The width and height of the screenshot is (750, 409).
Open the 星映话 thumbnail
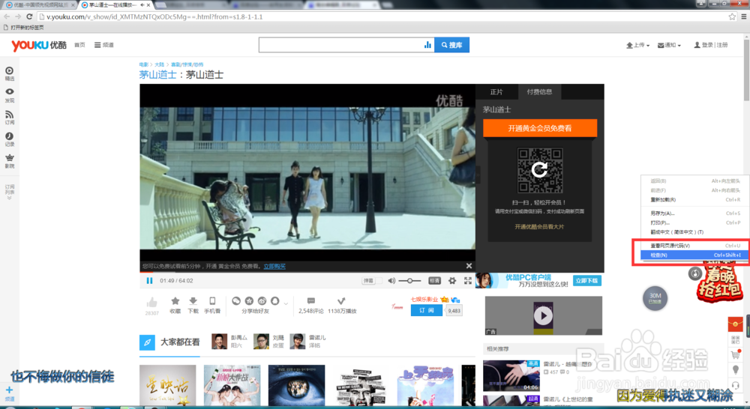(167, 385)
